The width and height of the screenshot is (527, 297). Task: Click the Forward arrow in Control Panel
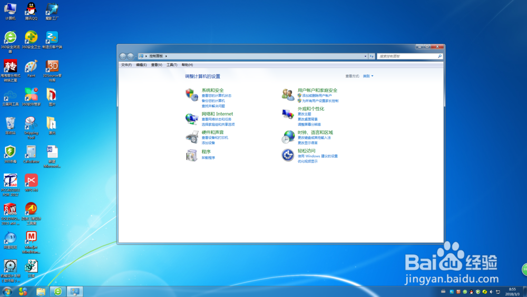(x=130, y=56)
